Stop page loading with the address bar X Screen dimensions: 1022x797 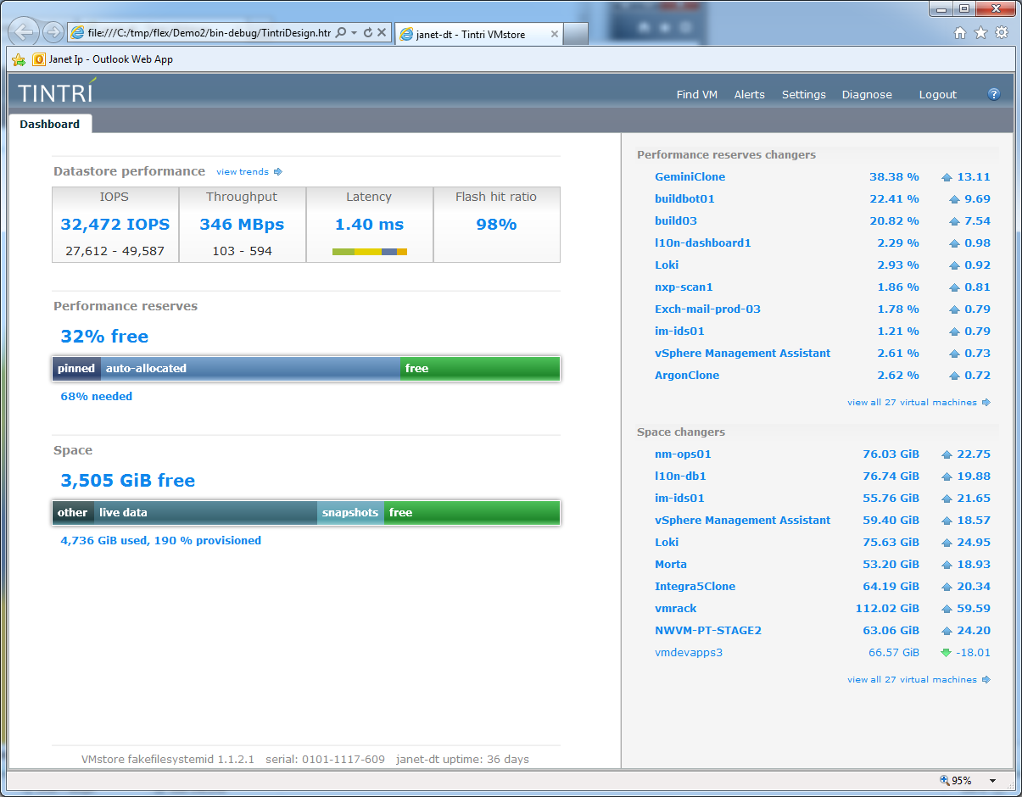[382, 32]
